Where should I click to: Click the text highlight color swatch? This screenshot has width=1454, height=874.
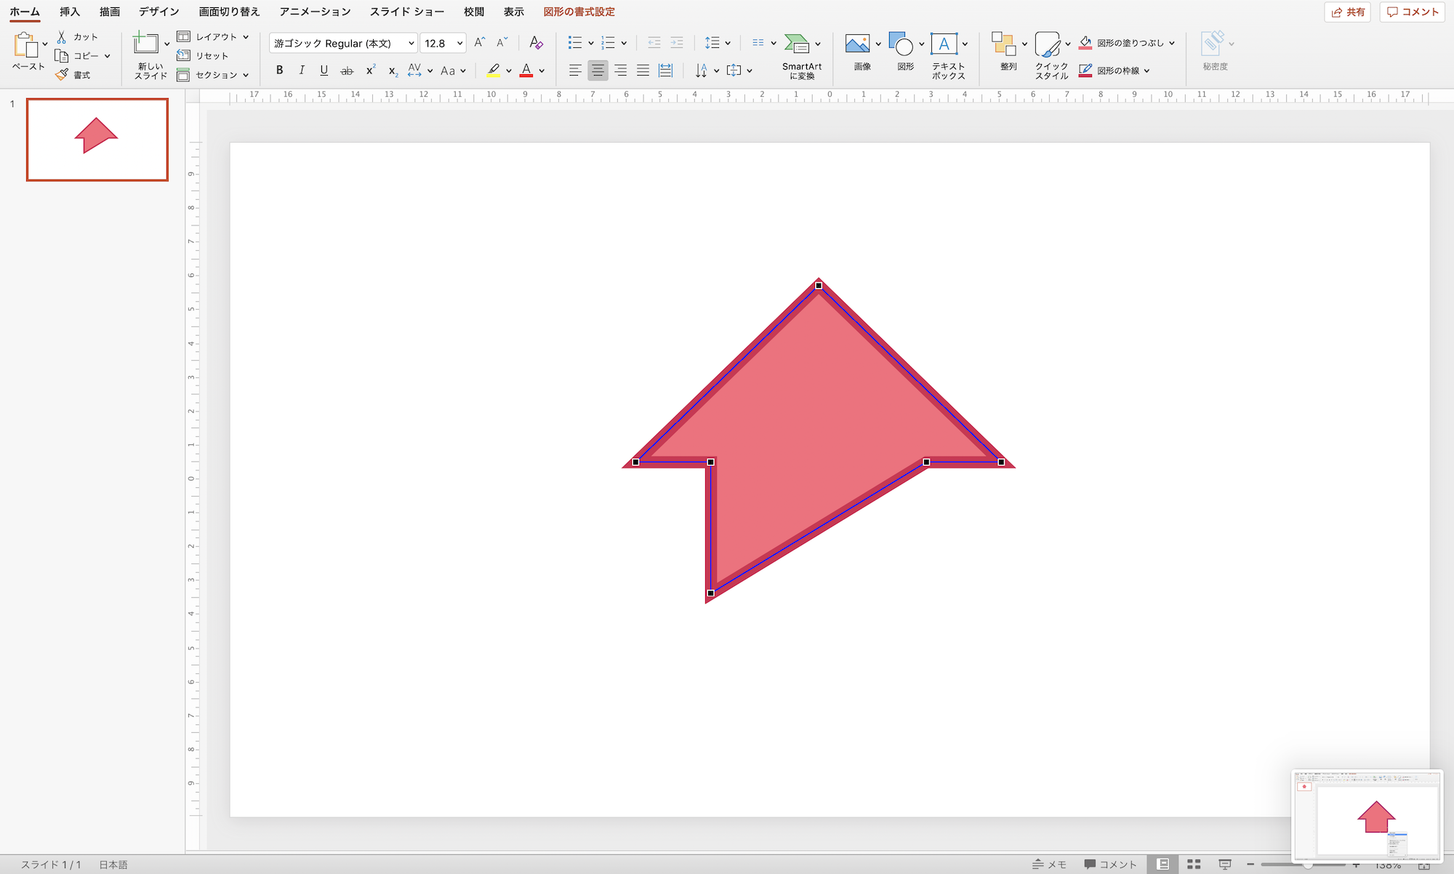pos(494,71)
